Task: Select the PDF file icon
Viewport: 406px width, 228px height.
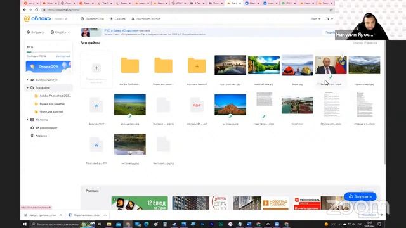Action: pyautogui.click(x=197, y=106)
